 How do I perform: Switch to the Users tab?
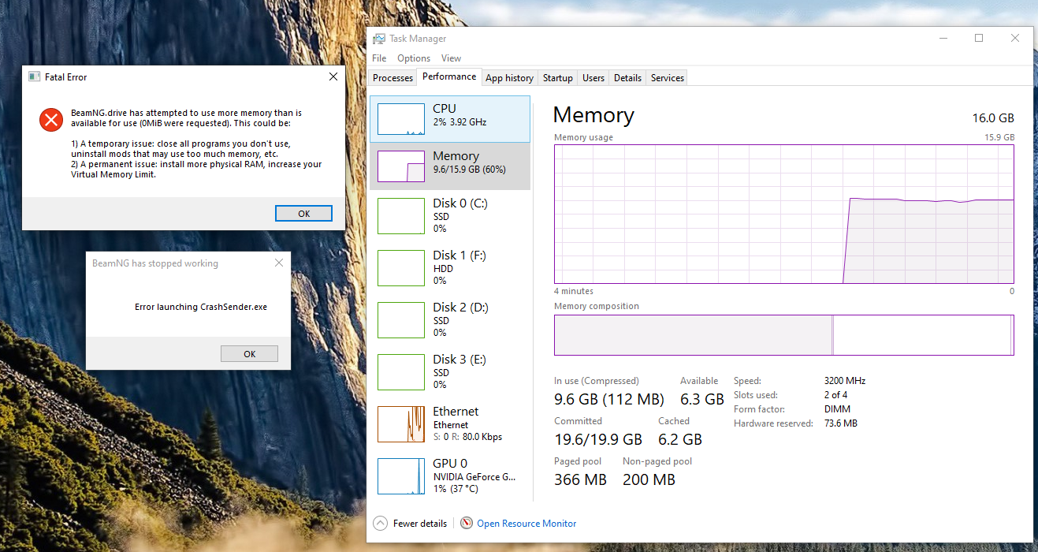tap(593, 78)
